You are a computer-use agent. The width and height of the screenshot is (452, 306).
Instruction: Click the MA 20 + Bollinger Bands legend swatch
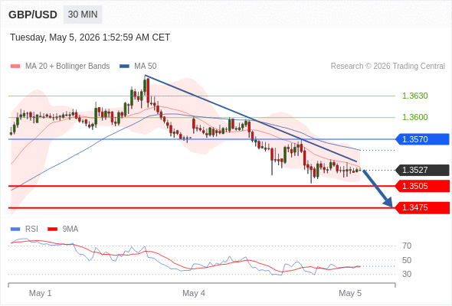tap(15, 67)
